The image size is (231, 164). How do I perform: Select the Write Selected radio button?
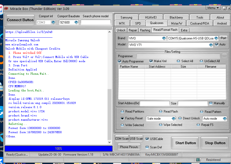[122, 125]
